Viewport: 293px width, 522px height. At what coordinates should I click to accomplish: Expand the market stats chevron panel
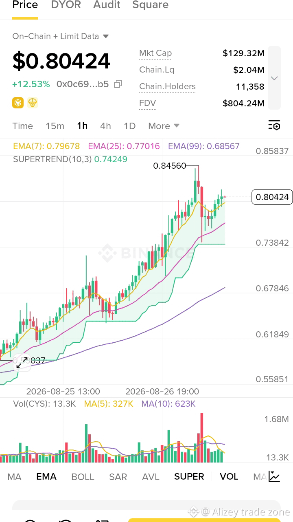[274, 78]
